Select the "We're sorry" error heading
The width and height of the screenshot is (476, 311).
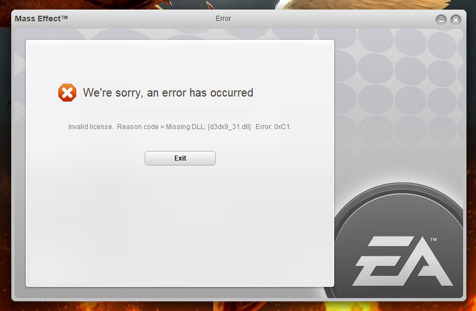tap(168, 93)
